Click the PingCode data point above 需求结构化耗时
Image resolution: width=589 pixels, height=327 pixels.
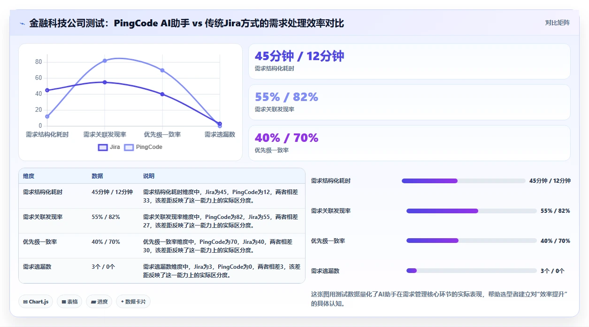pos(47,117)
